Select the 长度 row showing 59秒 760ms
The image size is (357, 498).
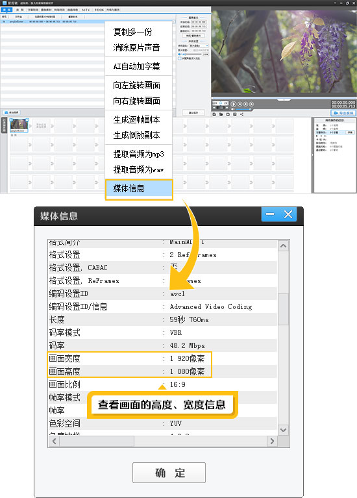click(163, 319)
